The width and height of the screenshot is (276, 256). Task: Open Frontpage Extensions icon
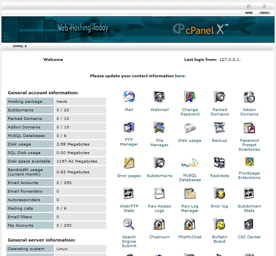(249, 162)
